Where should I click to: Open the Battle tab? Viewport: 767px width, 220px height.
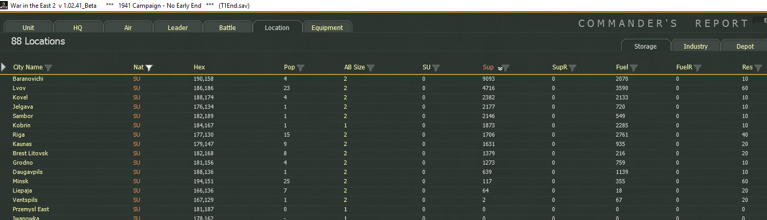[x=227, y=28]
